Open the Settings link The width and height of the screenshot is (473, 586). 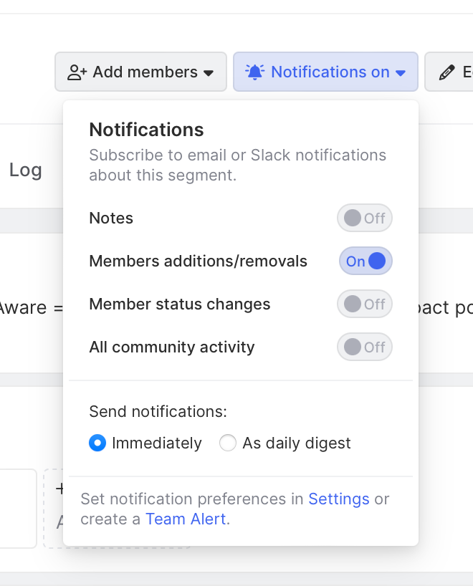[339, 499]
